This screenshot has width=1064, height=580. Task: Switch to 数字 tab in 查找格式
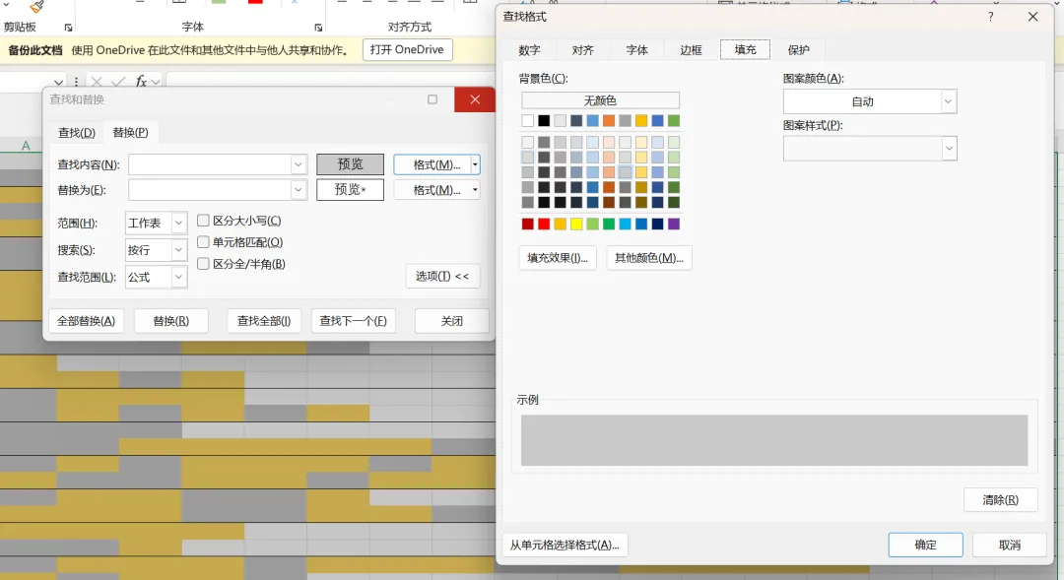coord(529,50)
